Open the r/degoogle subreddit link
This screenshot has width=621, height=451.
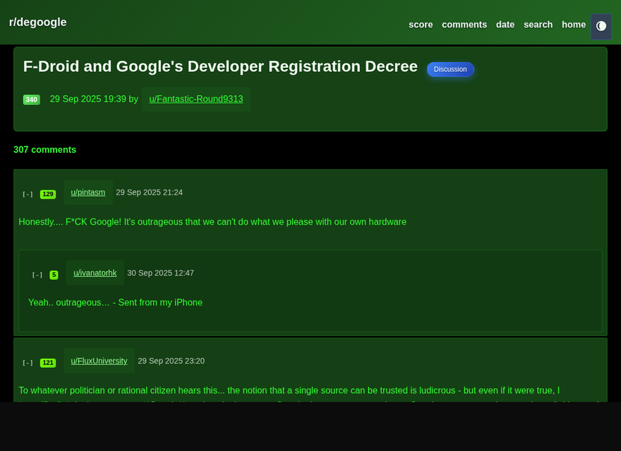[37, 22]
